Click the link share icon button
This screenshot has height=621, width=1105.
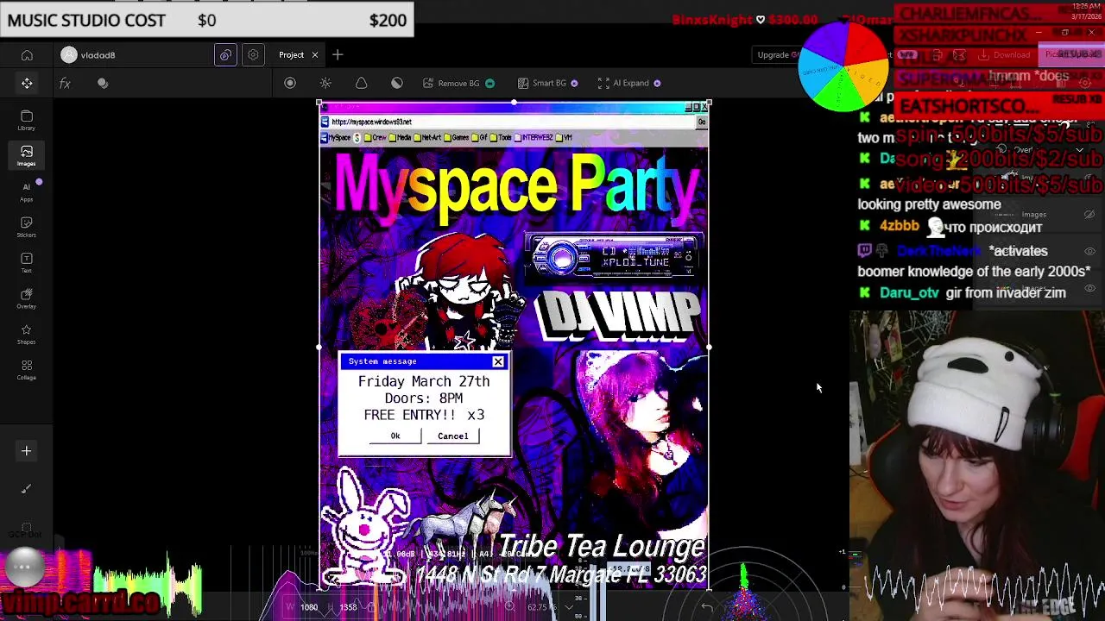point(225,55)
